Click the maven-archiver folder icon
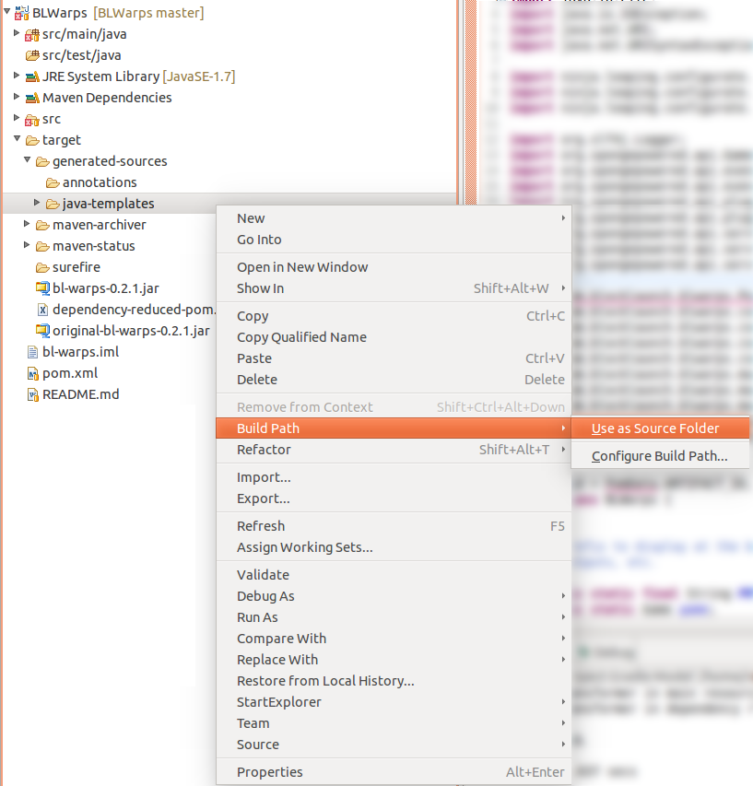The width and height of the screenshot is (753, 786). [x=42, y=225]
